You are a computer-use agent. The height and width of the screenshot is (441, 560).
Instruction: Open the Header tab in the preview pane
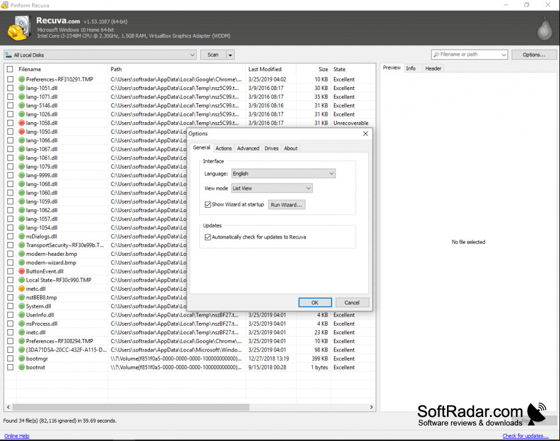click(433, 68)
